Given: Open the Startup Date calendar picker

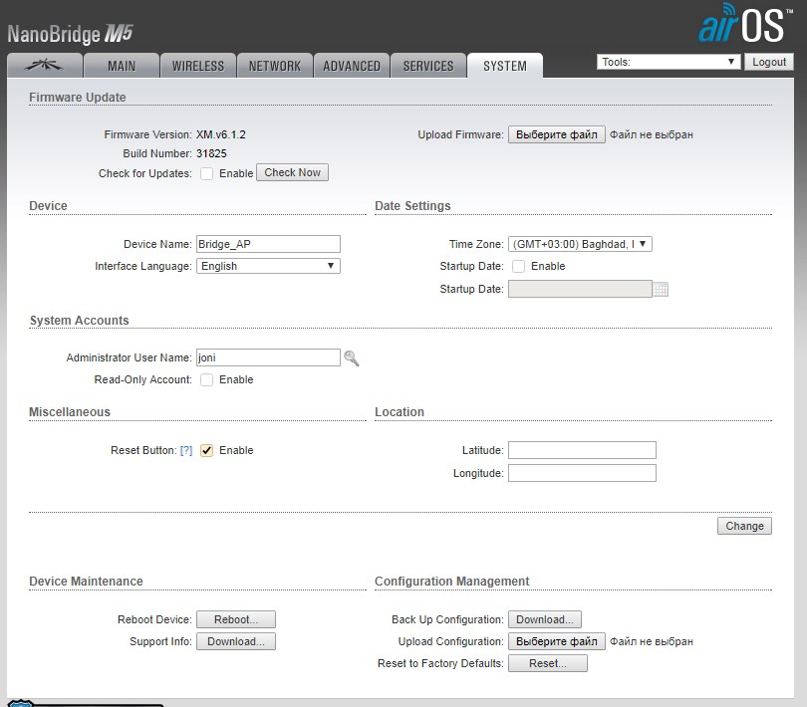Looking at the screenshot, I should click(x=661, y=289).
